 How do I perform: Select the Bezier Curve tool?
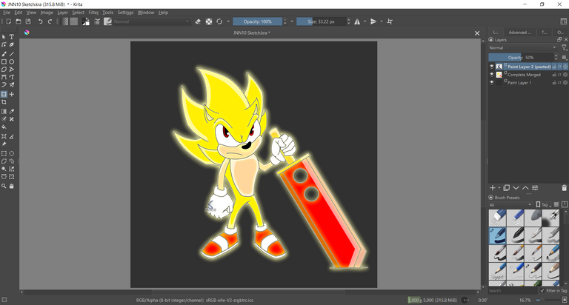click(x=4, y=77)
